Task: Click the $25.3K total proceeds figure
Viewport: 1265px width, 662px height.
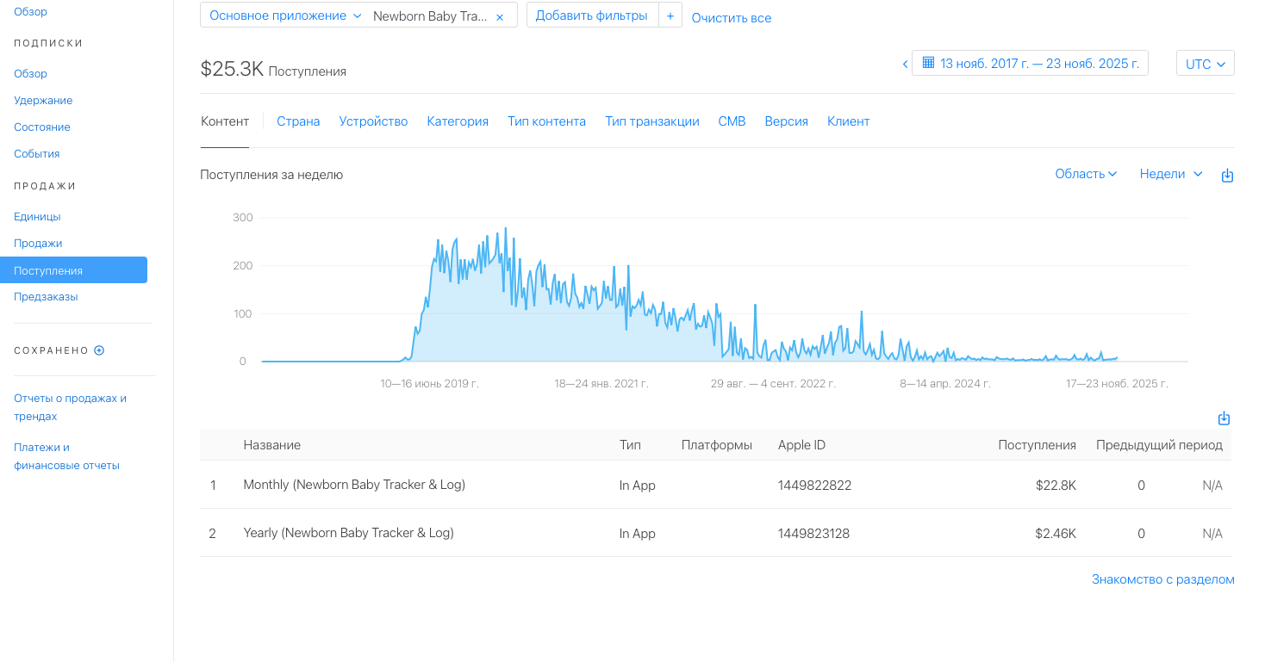Action: pos(232,70)
